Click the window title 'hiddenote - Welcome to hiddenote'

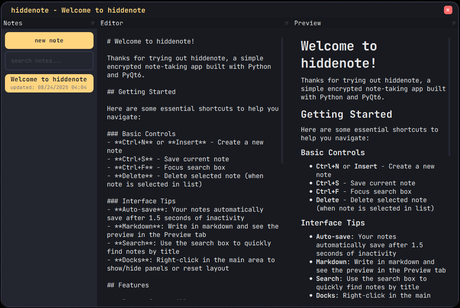click(x=78, y=10)
